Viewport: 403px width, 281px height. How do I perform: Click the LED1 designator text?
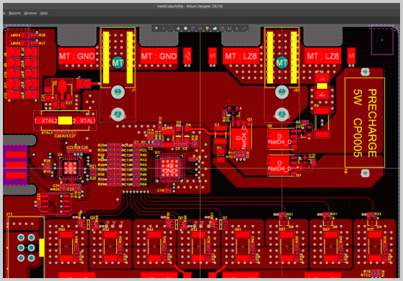pyautogui.click(x=15, y=35)
